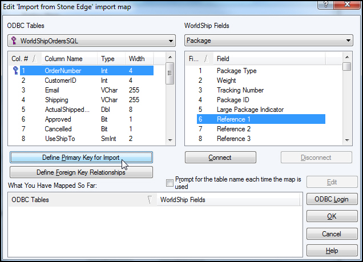Select the UseShipTo column row
363x262 pixels.
point(87,139)
